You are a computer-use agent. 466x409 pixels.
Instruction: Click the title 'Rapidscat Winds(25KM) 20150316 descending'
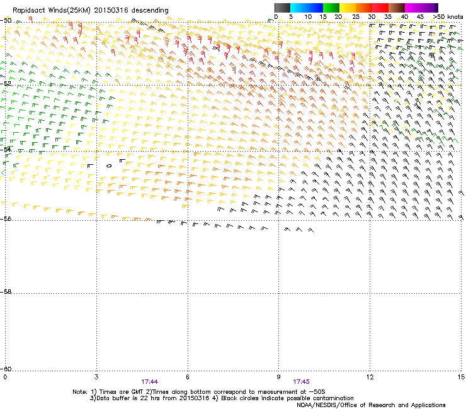[90, 11]
